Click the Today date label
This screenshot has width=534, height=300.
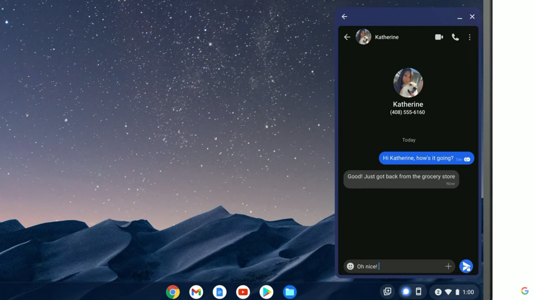pos(409,140)
